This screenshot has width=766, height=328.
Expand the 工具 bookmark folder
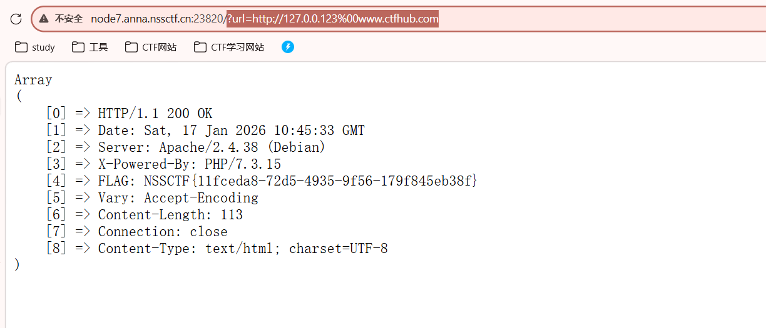pos(90,47)
